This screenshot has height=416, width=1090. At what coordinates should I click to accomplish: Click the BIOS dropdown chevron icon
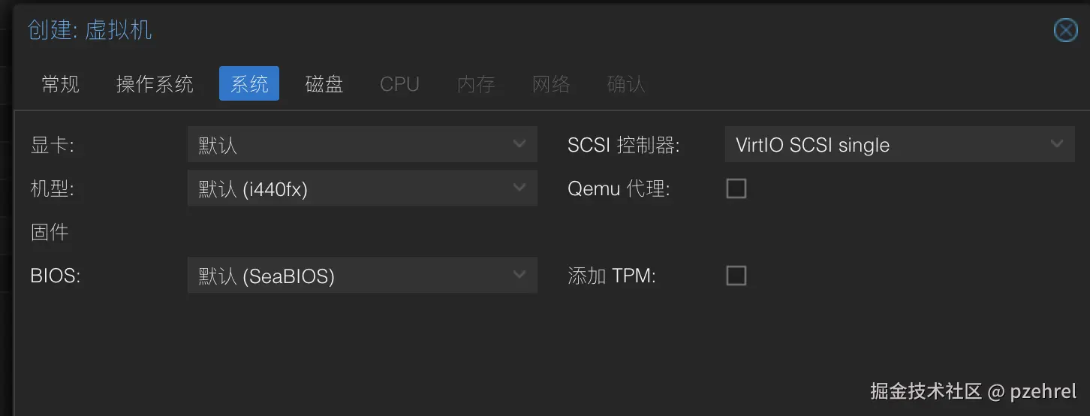[x=519, y=276]
